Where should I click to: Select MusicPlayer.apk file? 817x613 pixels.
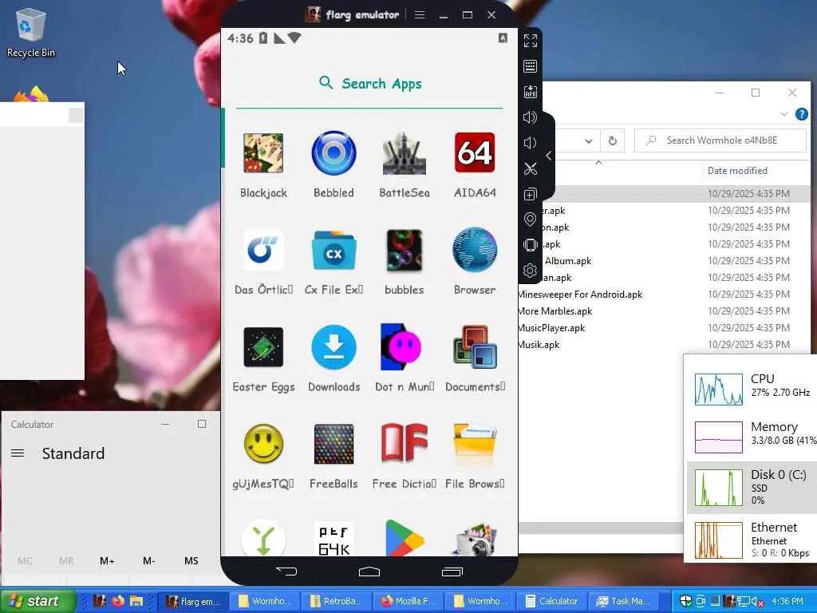tap(551, 327)
